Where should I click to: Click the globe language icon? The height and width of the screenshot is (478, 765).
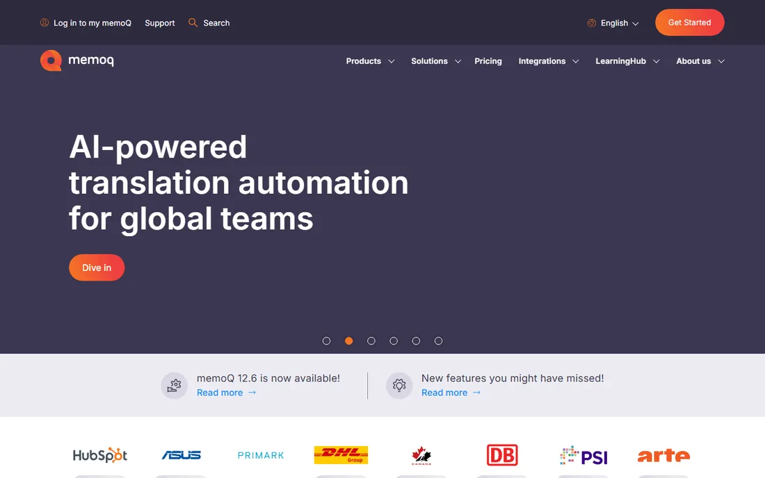tap(591, 23)
